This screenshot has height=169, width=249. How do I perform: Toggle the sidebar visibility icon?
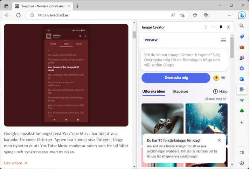(x=242, y=153)
